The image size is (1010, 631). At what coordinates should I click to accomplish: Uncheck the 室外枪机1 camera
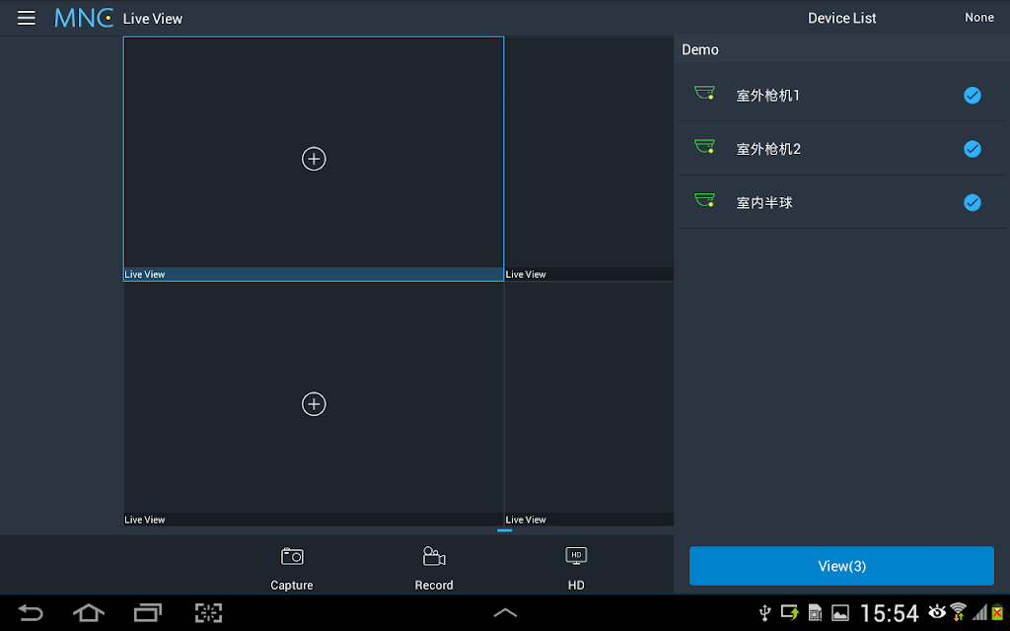click(x=972, y=96)
